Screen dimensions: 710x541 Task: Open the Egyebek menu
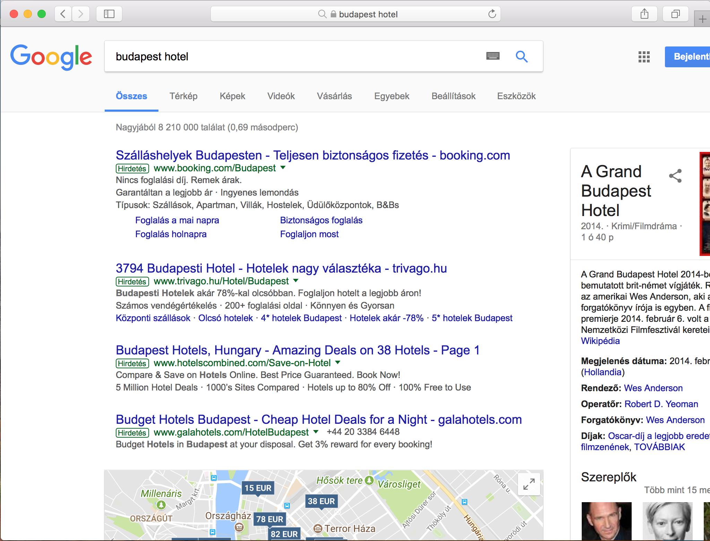392,96
